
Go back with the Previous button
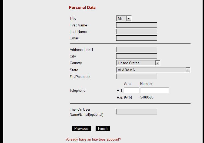pos(81,128)
